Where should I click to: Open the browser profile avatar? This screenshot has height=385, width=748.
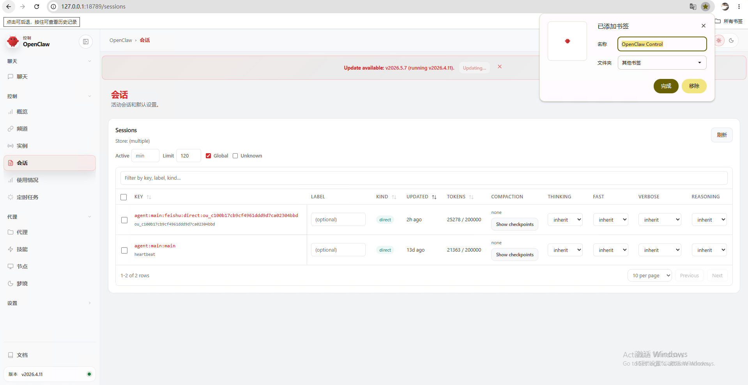(725, 7)
